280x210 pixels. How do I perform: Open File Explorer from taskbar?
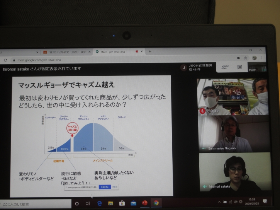coord(110,203)
